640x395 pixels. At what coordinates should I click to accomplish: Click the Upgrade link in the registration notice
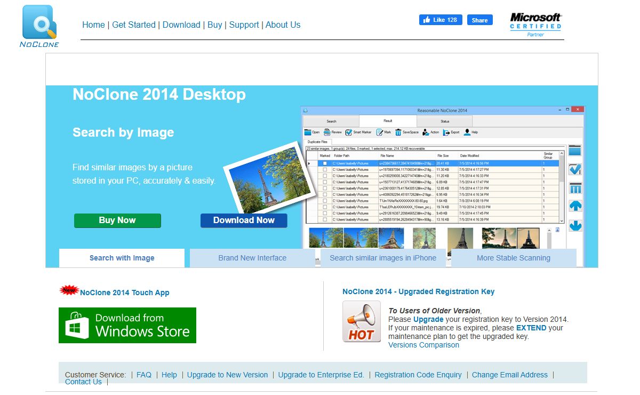click(x=428, y=319)
